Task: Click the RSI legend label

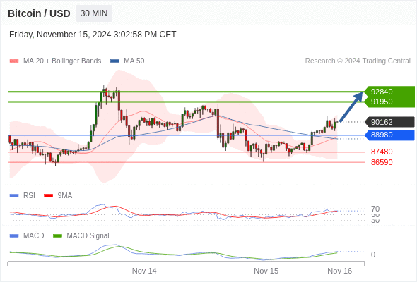Action: coord(29,196)
